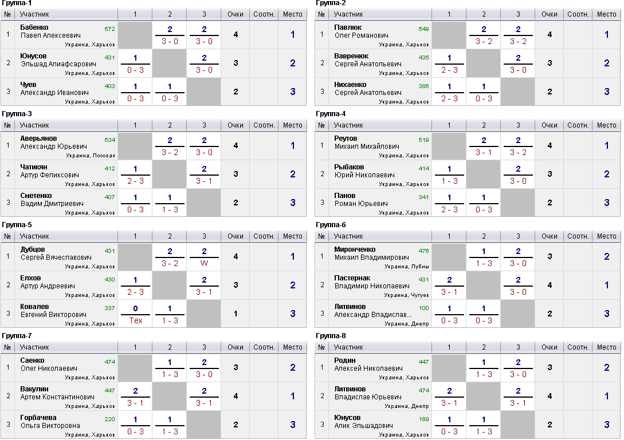Select rating 572 next to Бабенко
This screenshot has height=440, width=624.
(x=110, y=29)
